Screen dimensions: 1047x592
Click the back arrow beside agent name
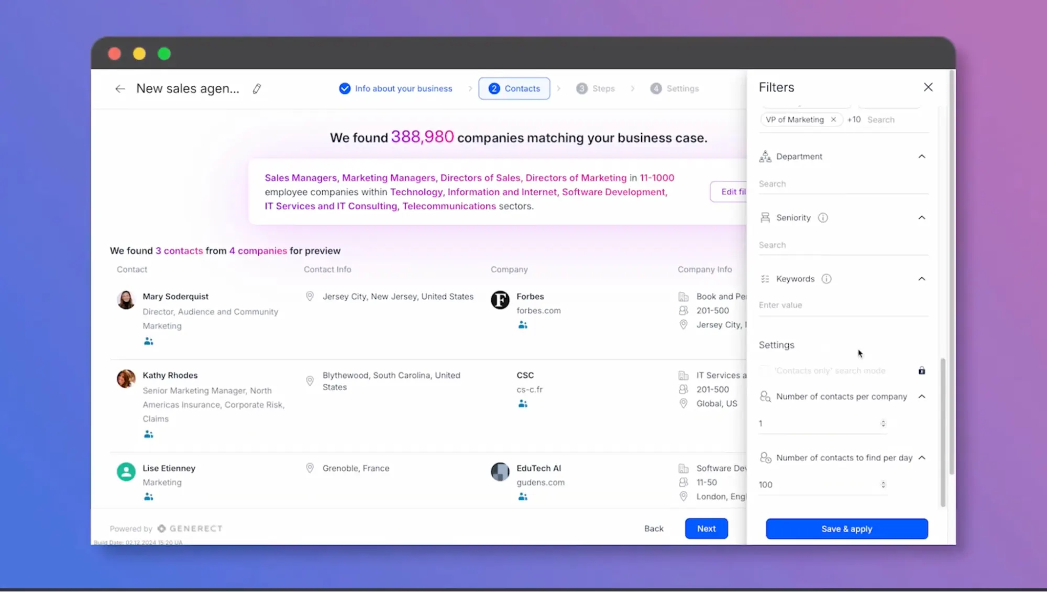(120, 89)
